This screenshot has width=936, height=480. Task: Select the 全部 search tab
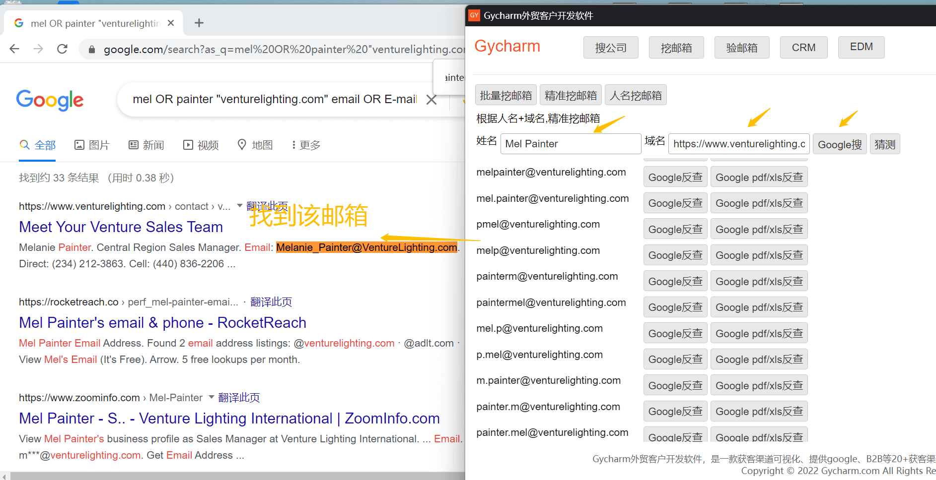click(x=37, y=145)
